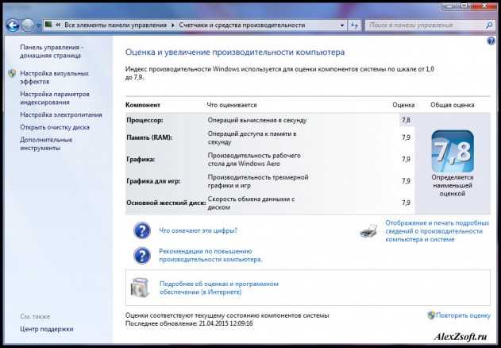Open 'Центр поддержки' link
The width and height of the screenshot is (501, 348).
(x=47, y=329)
